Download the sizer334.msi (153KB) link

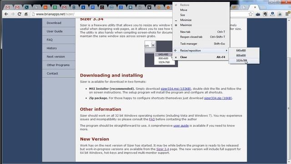tap(176, 89)
